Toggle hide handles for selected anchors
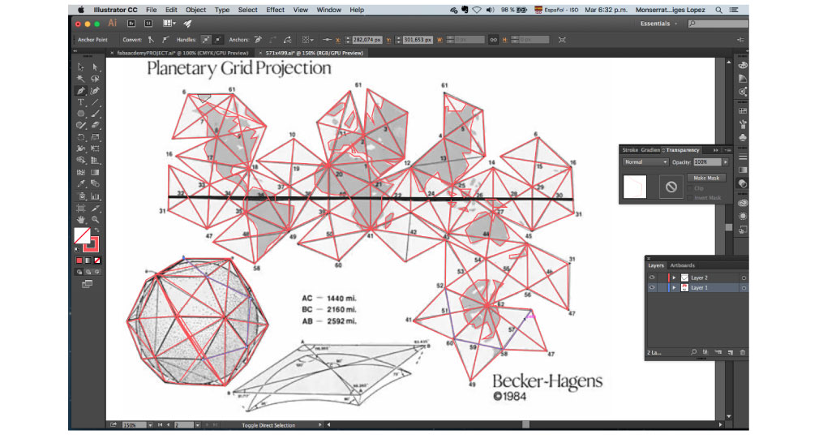The height and width of the screenshot is (439, 836). [x=218, y=40]
